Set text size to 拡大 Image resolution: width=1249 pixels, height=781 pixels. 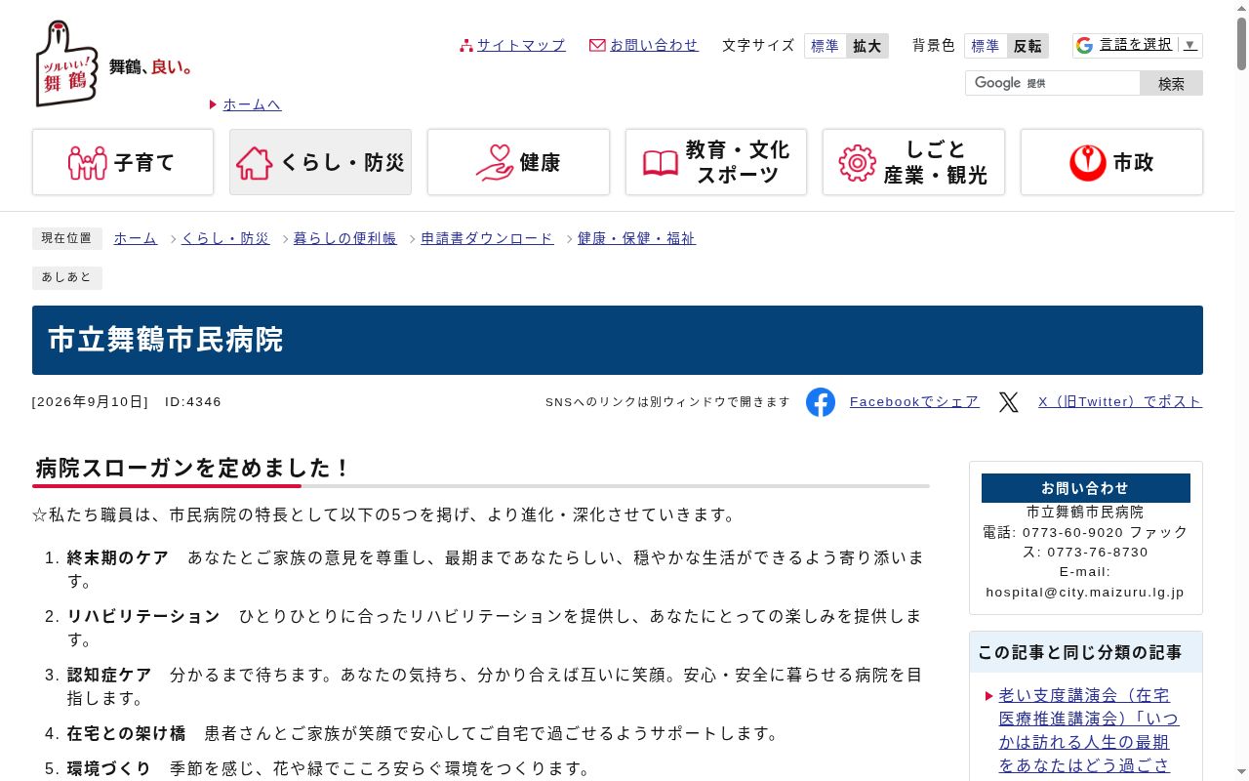click(867, 46)
